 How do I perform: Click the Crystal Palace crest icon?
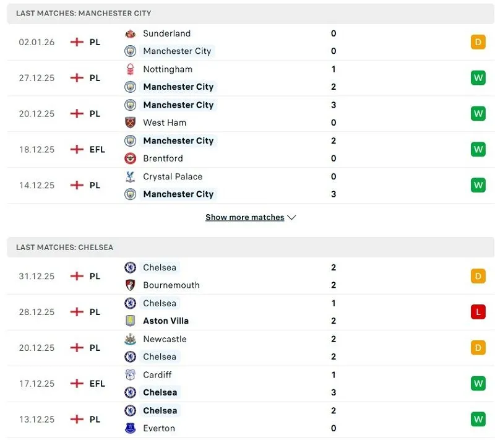[x=130, y=176]
